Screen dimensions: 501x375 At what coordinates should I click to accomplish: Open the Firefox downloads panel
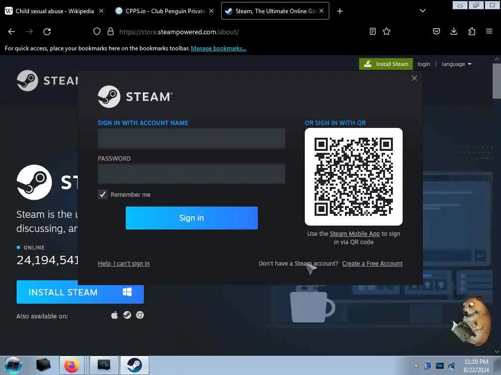click(454, 31)
